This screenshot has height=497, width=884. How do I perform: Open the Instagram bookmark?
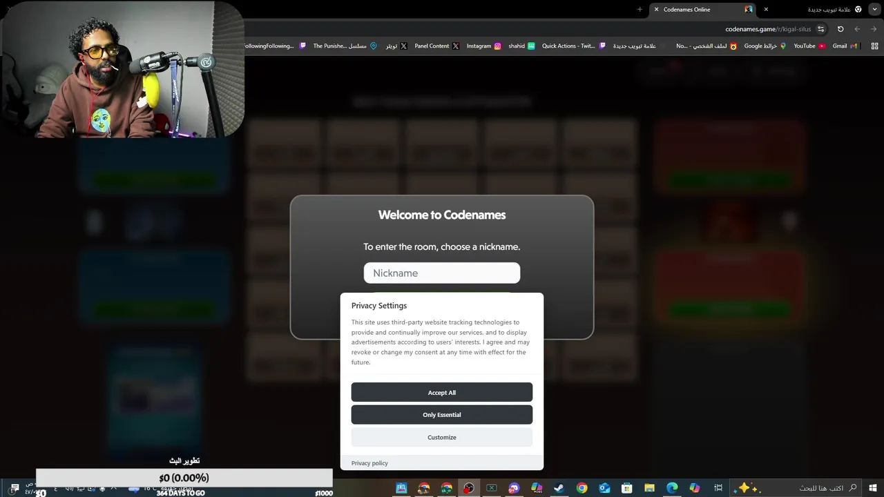tap(483, 46)
